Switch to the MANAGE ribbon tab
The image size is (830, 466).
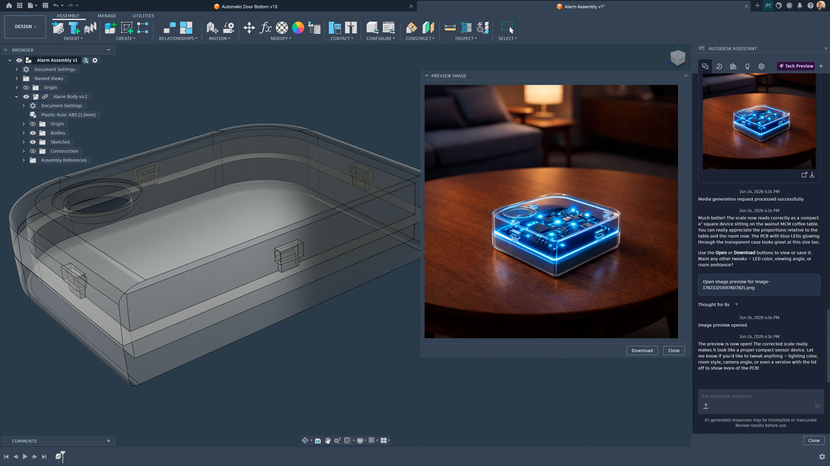pyautogui.click(x=107, y=15)
